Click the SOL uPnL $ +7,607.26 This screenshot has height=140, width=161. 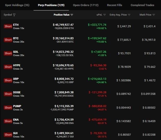point(99,52)
